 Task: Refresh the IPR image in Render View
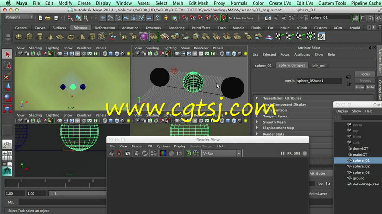click(x=145, y=153)
